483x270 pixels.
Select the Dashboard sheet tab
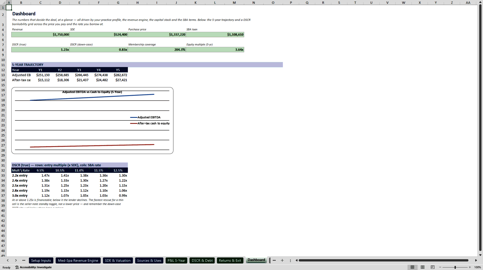[256, 260]
